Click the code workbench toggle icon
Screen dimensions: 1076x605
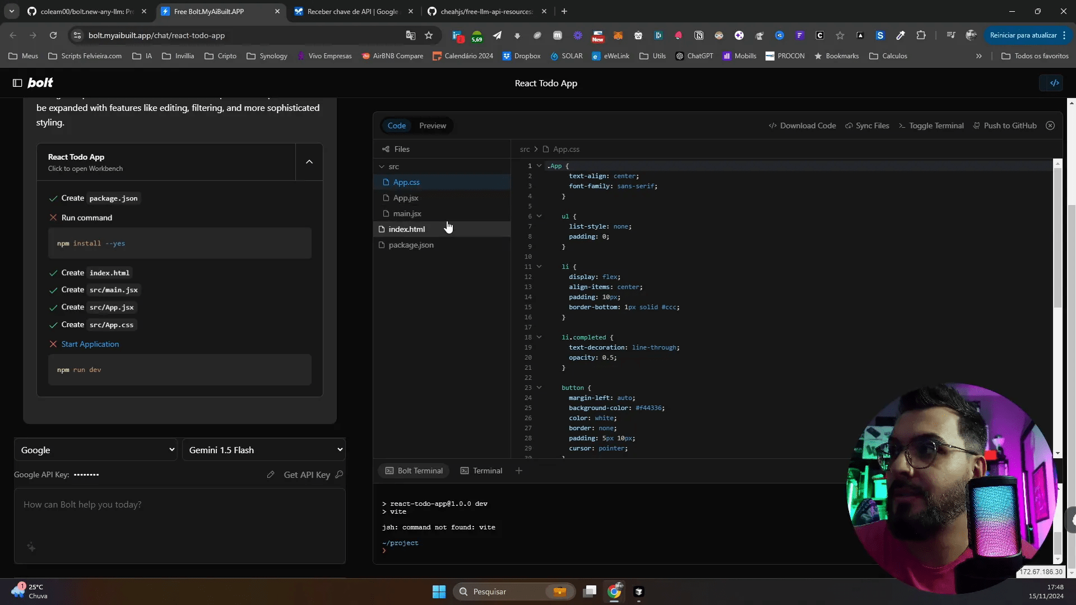click(1054, 83)
